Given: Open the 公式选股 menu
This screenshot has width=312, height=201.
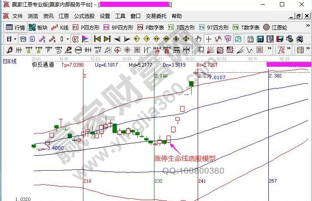Looking at the screenshot, I should tap(84, 16).
